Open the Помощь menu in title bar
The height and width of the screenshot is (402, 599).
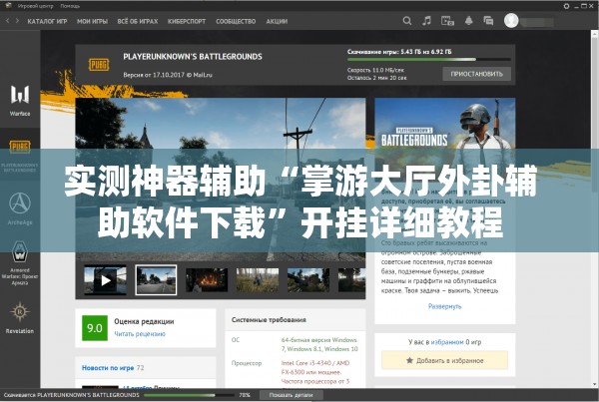pos(70,6)
